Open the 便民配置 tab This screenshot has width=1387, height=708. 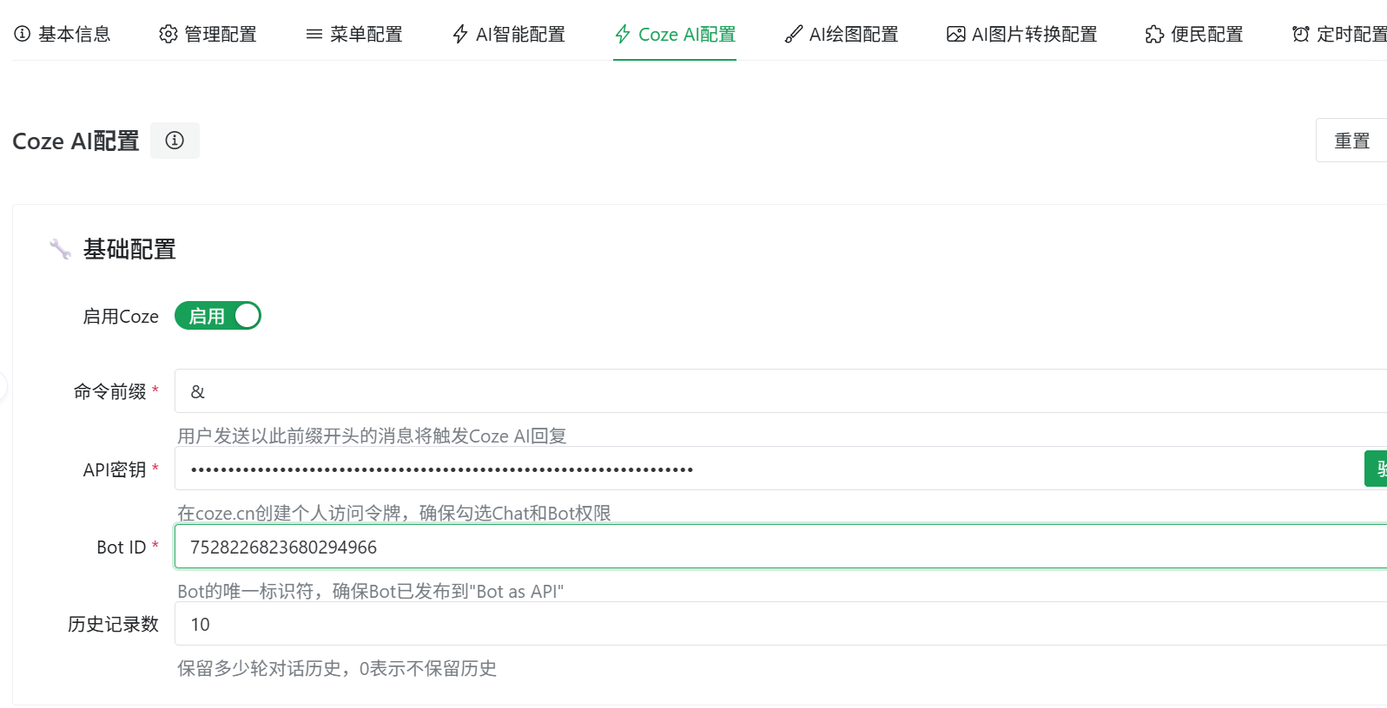click(1195, 34)
